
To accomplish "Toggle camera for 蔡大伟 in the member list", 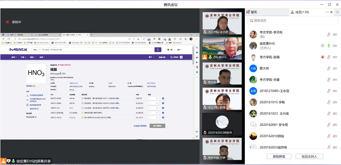I will [335, 68].
